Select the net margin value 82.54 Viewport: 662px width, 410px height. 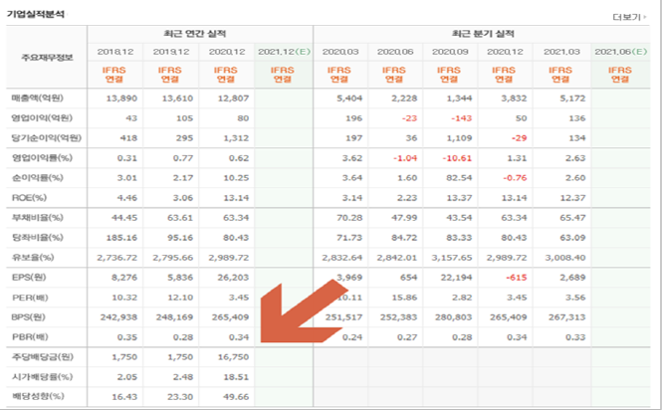pos(459,178)
